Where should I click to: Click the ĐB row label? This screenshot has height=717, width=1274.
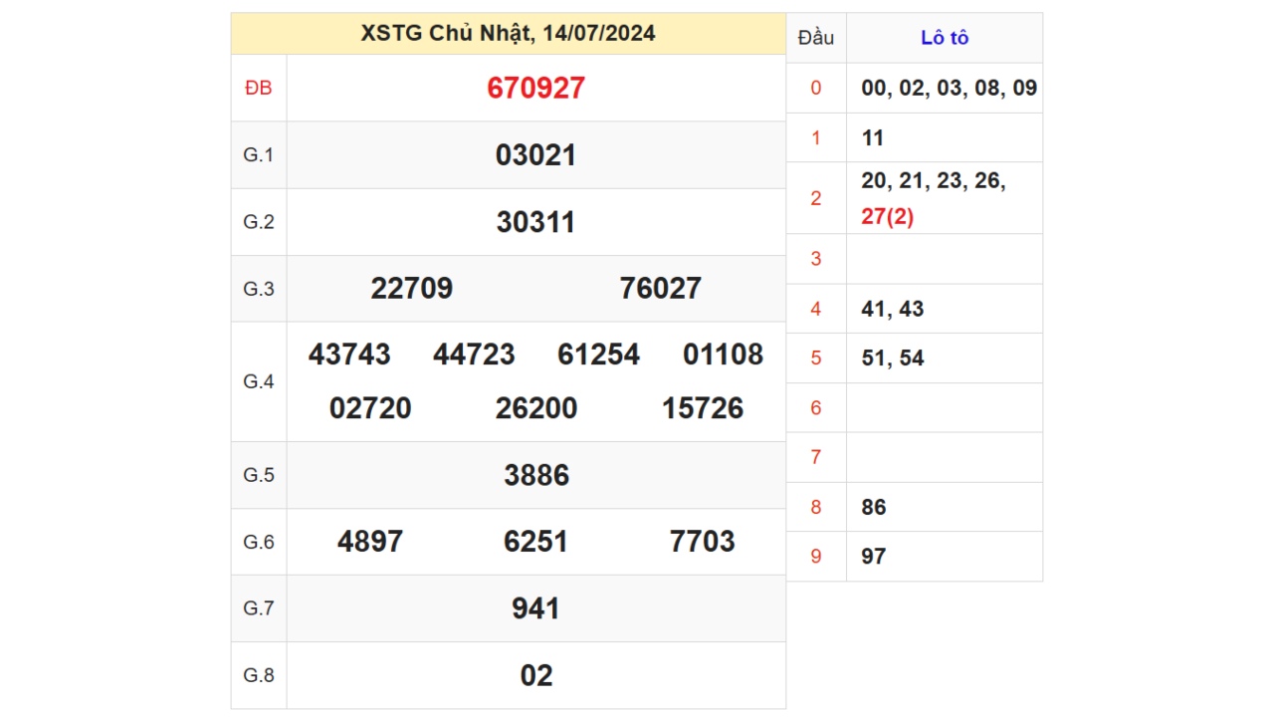259,88
